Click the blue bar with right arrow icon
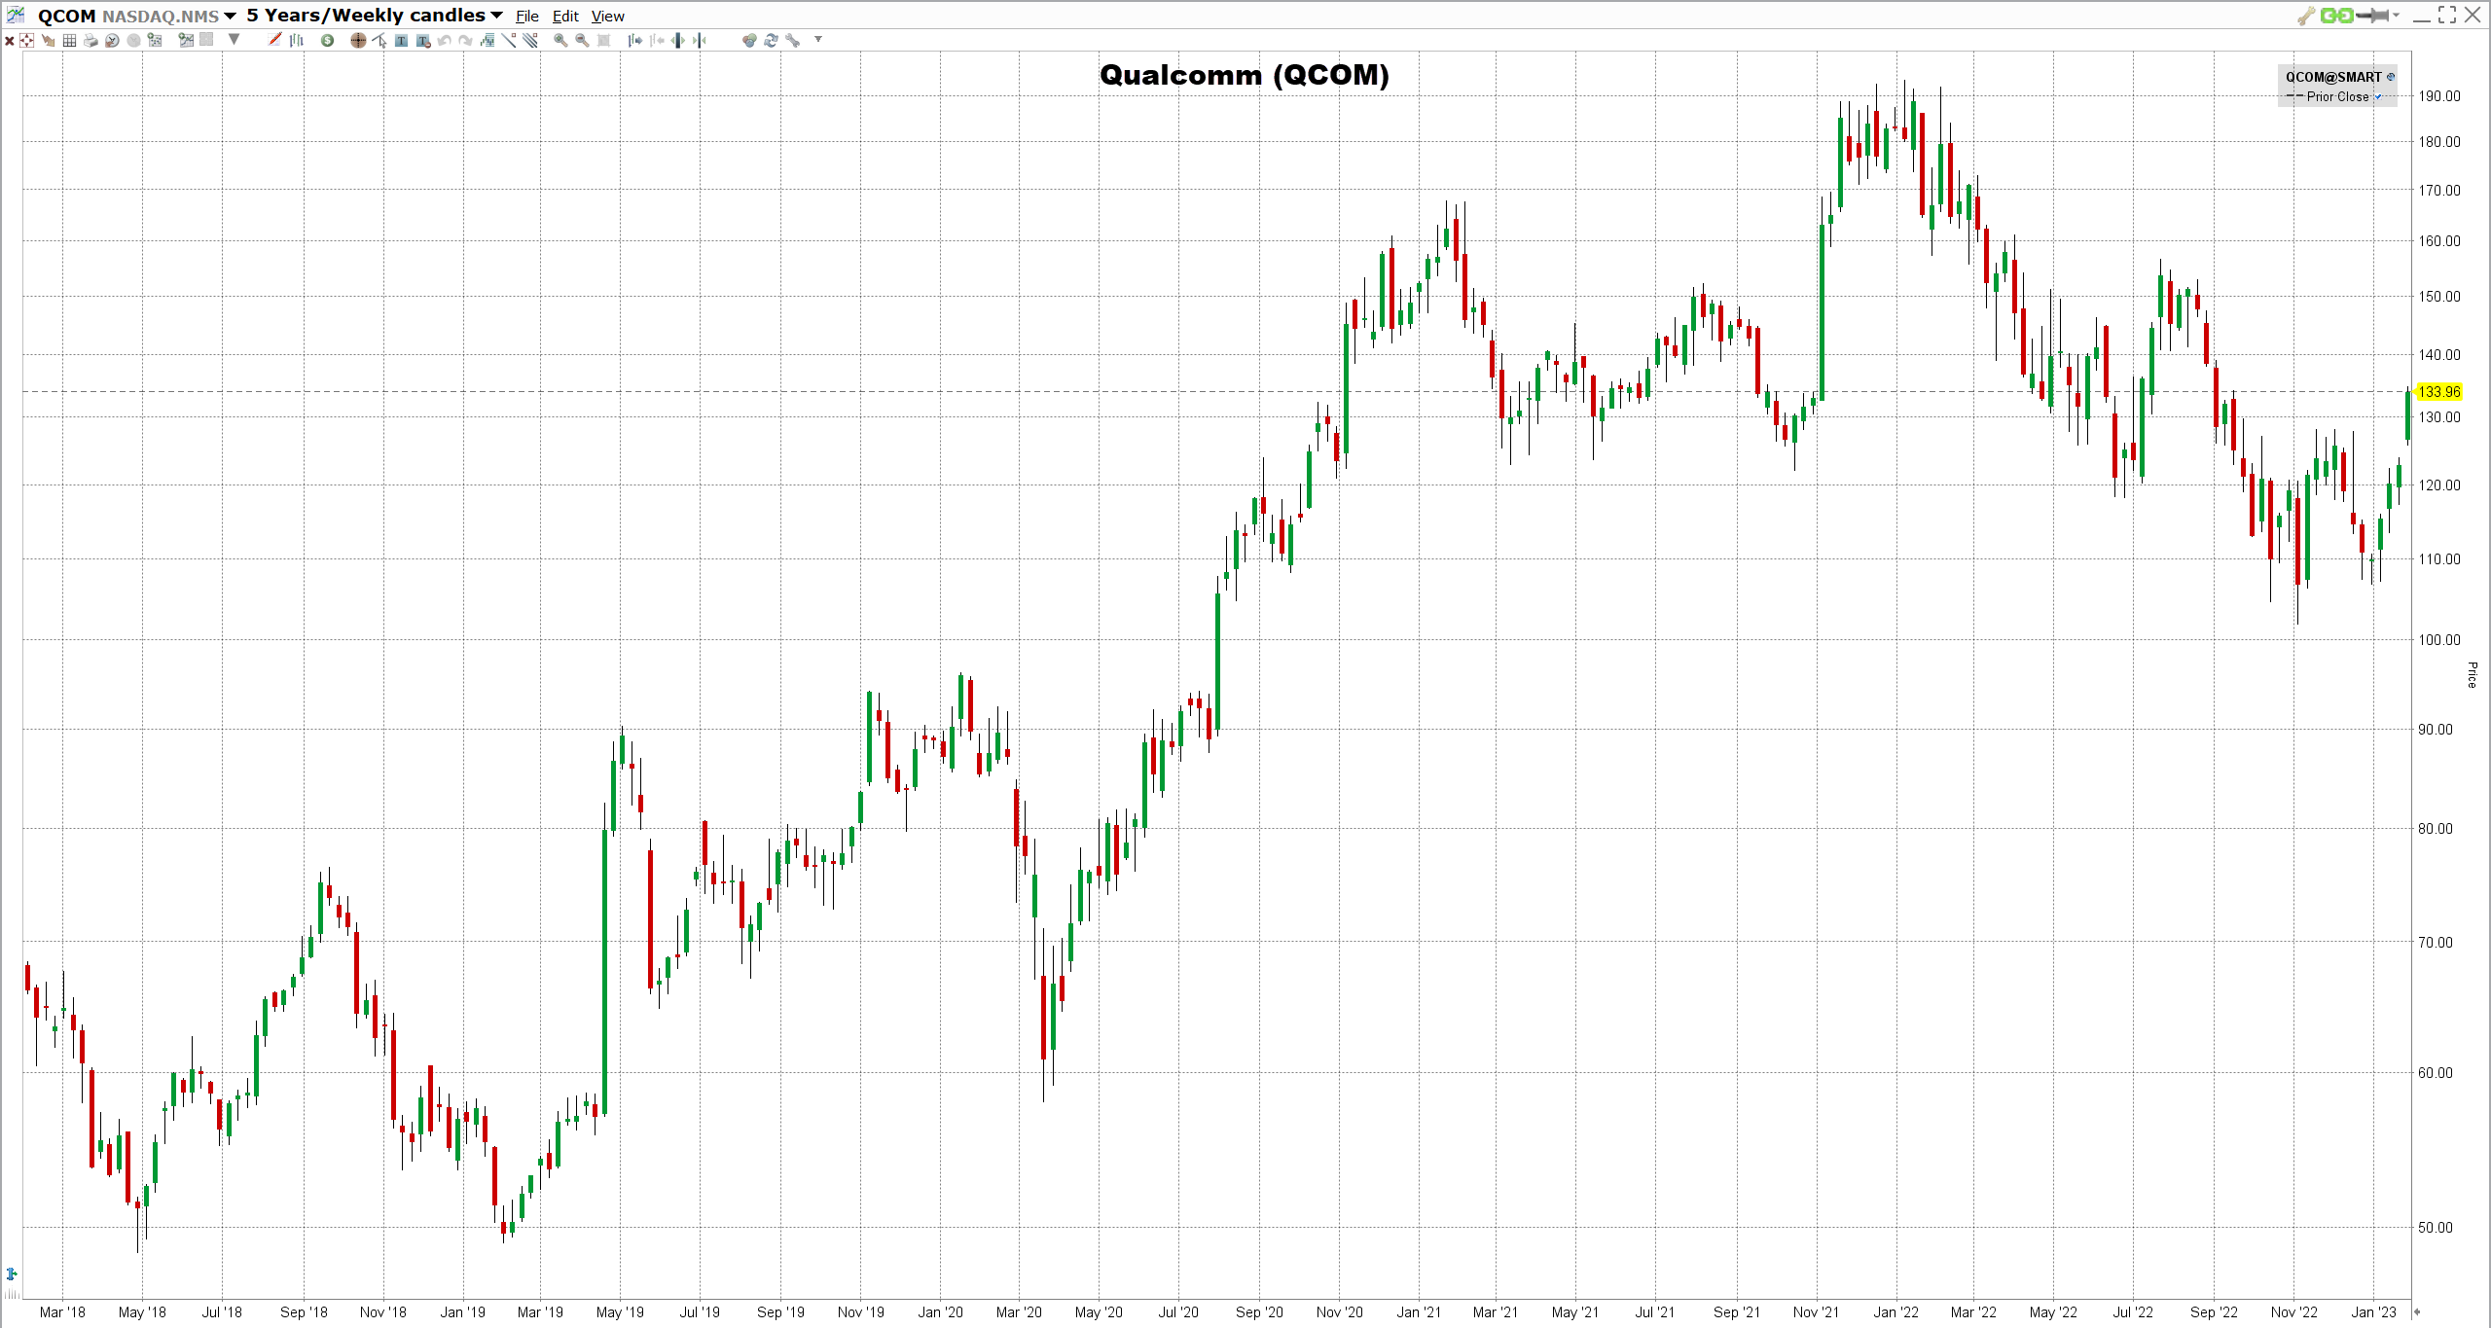2491x1328 pixels. tap(634, 40)
